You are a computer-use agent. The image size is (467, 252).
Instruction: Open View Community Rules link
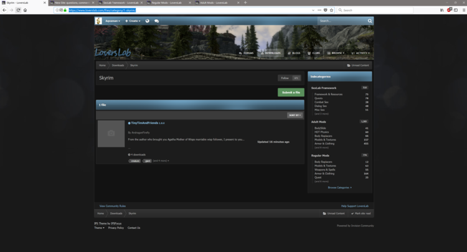coord(113,206)
